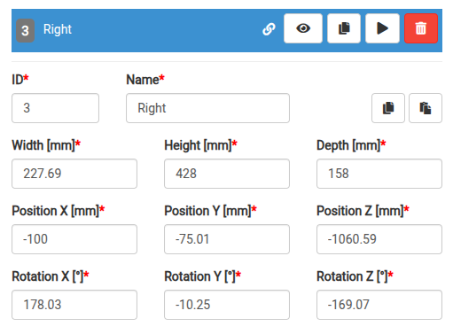Viewport: 453px width, 334px height.
Task: Click the play arrow button
Action: [x=382, y=28]
